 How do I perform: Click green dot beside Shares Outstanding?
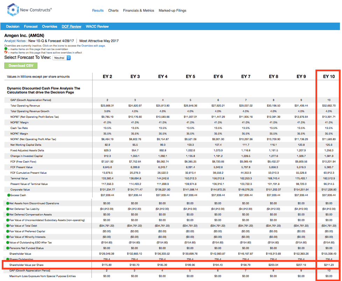coord(8,259)
